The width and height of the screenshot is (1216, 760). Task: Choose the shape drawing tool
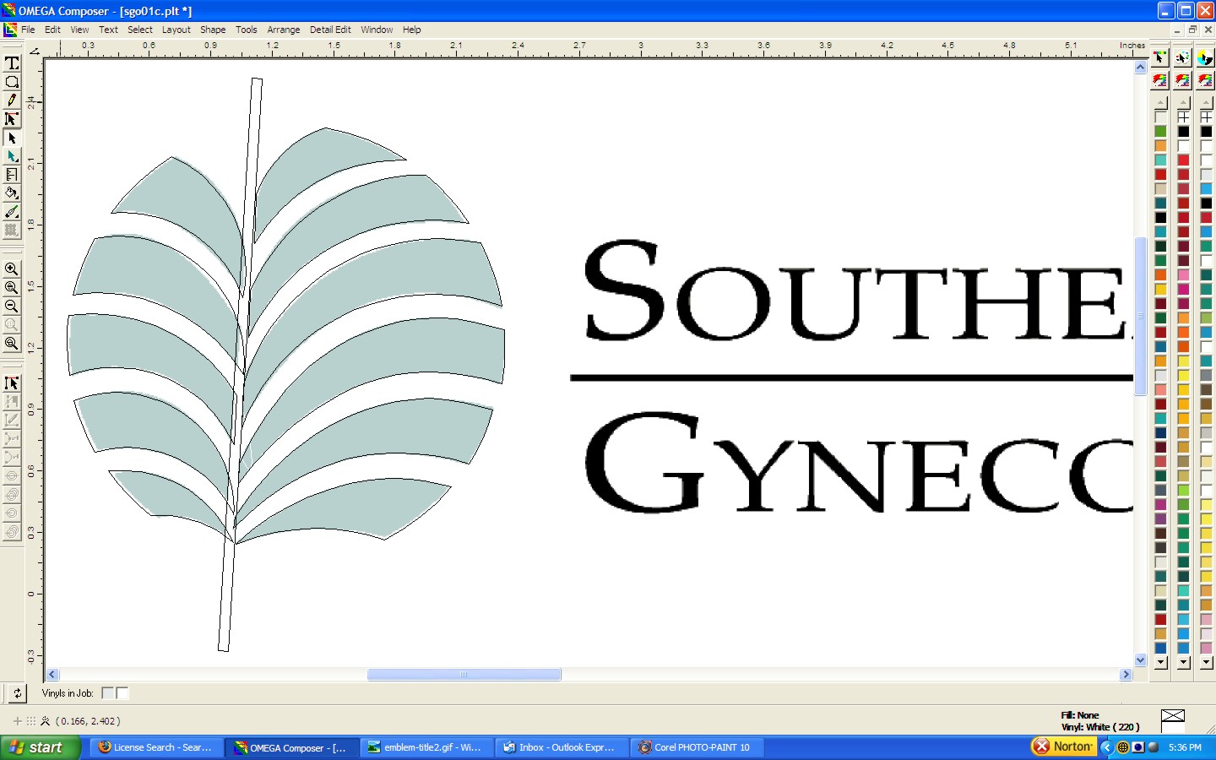pyautogui.click(x=12, y=82)
